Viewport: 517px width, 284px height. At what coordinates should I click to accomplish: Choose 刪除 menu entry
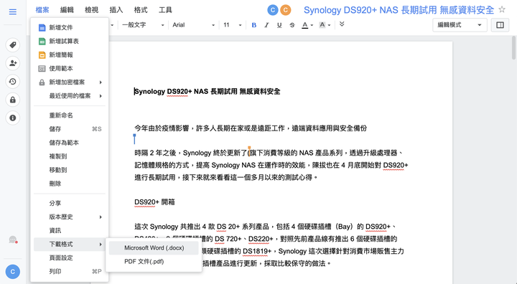(x=70, y=184)
